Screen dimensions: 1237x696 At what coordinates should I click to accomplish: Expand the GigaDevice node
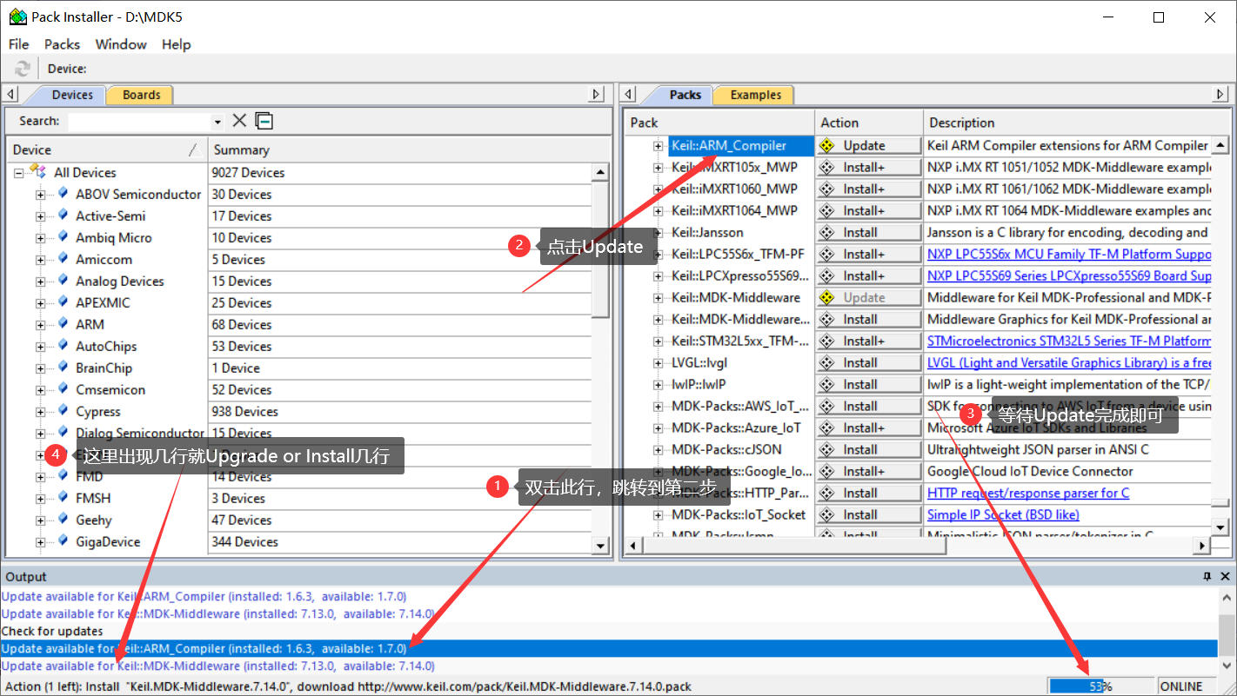[40, 542]
